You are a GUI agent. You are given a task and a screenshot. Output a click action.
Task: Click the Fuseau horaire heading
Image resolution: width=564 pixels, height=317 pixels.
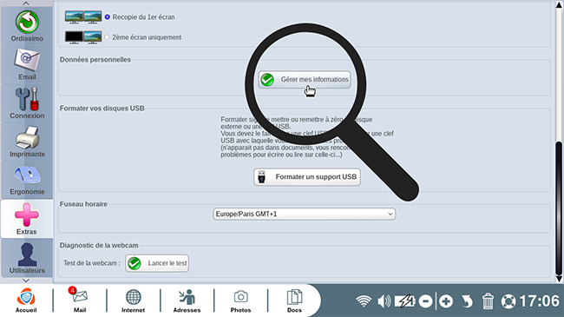[83, 204]
